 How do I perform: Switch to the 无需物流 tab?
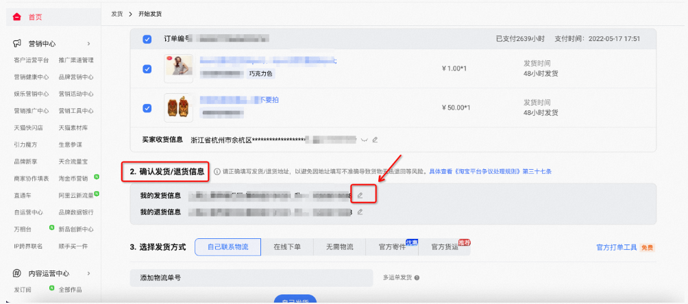339,247
